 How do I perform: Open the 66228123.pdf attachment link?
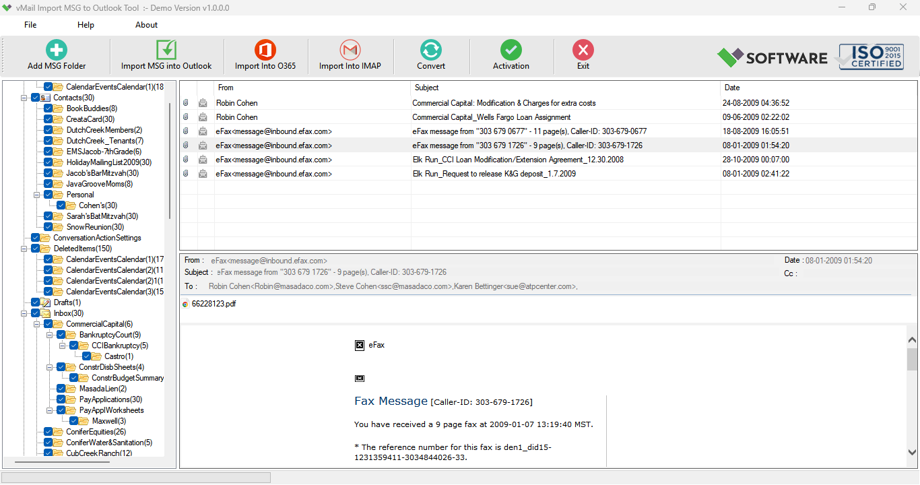point(213,304)
